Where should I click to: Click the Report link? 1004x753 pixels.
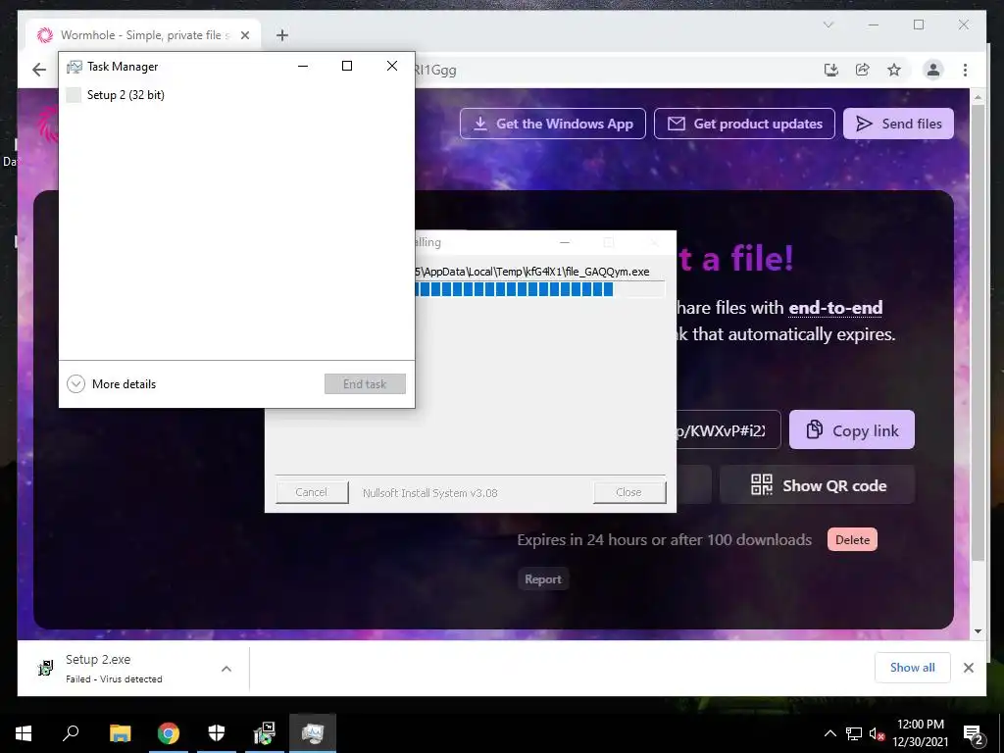(543, 578)
